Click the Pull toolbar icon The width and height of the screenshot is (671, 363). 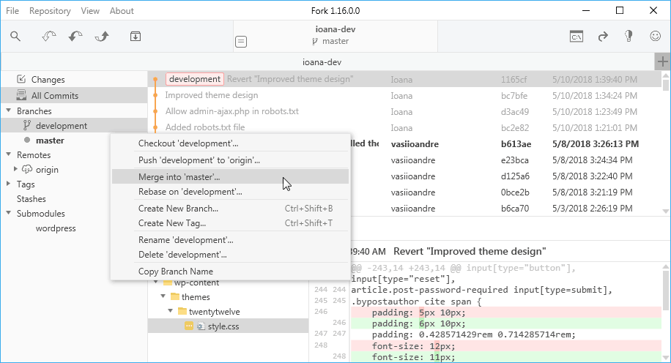point(75,37)
